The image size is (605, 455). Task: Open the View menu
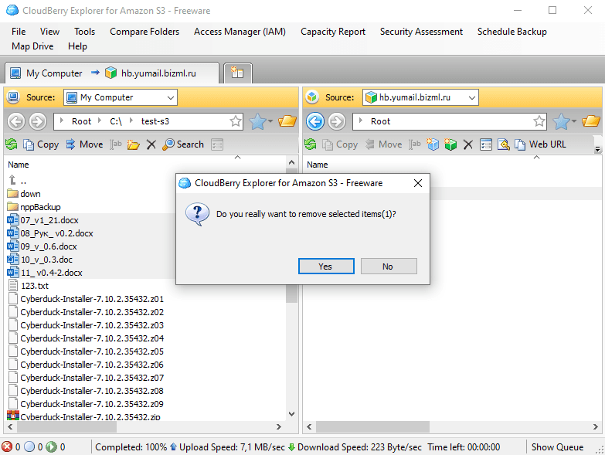point(49,32)
